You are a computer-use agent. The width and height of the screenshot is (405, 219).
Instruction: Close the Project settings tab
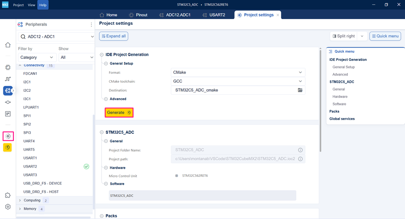pyautogui.click(x=278, y=15)
